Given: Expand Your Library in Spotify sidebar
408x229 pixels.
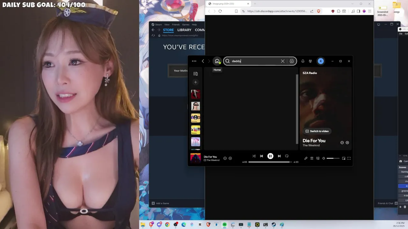Looking at the screenshot, I should pyautogui.click(x=195, y=74).
